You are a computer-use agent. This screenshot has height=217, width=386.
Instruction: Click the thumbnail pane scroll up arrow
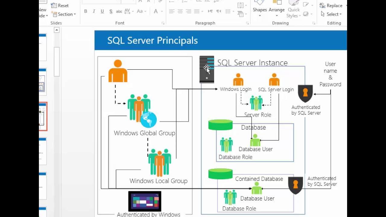coord(57,30)
